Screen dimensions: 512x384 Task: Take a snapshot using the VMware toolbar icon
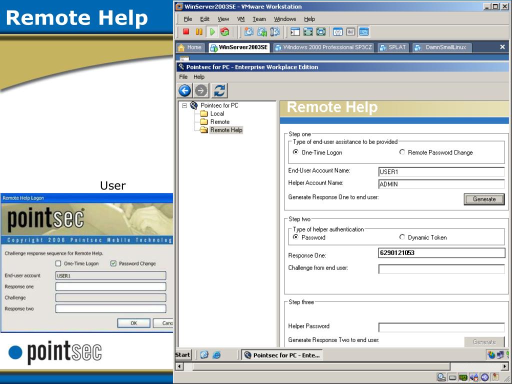click(x=249, y=31)
